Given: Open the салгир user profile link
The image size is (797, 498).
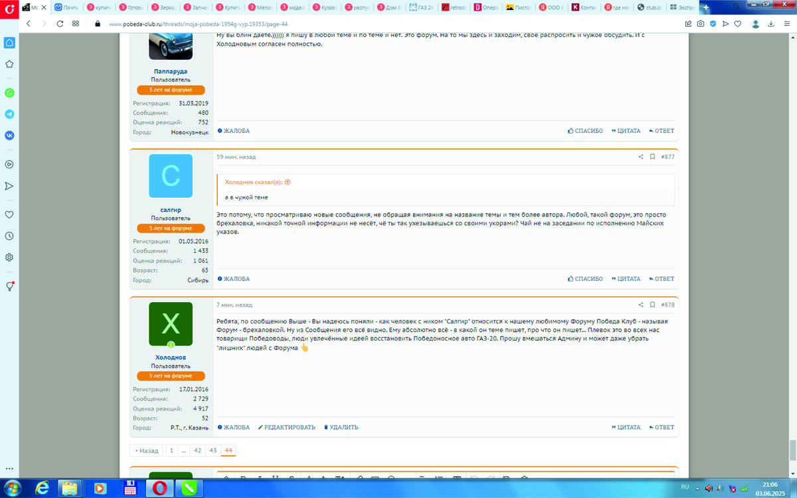Looking at the screenshot, I should point(171,210).
